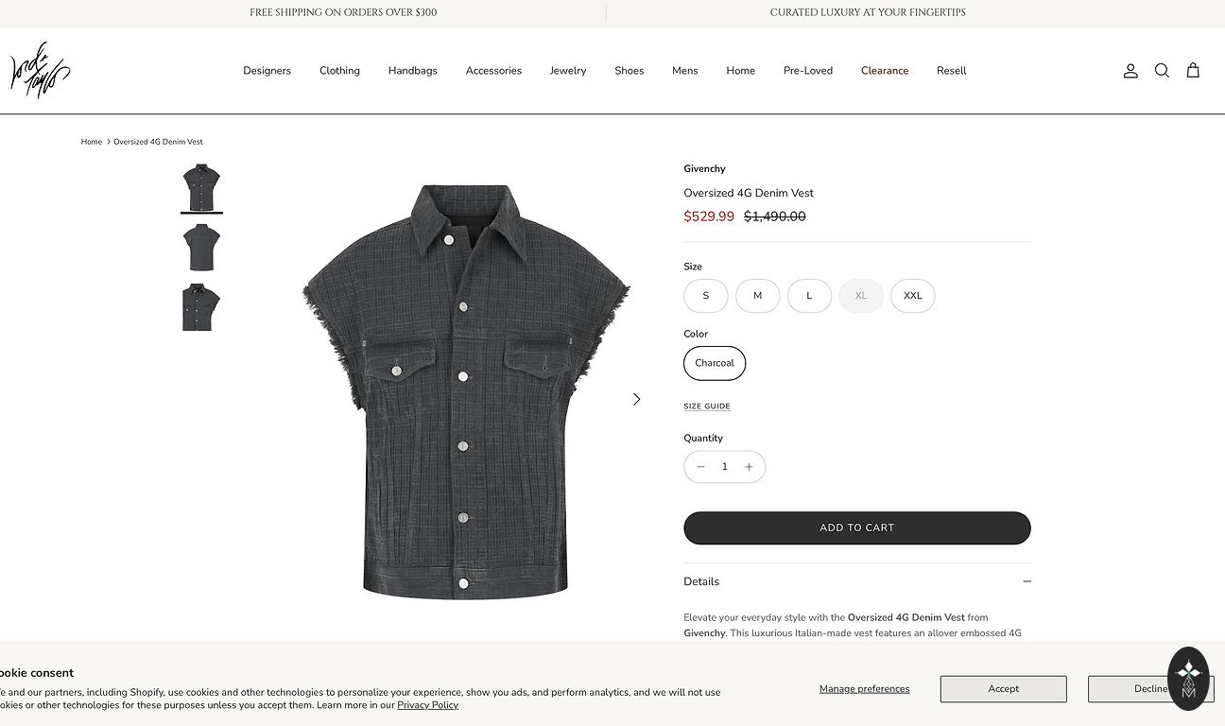
Task: Open the Clothing navigation menu
Action: click(x=339, y=71)
